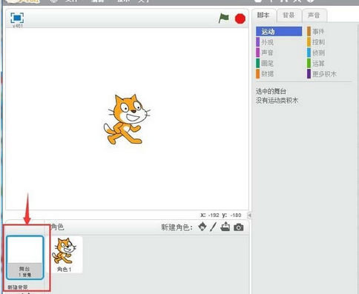The height and width of the screenshot is (294, 359).
Task: Switch to the 背景 tab
Action: pyautogui.click(x=289, y=16)
